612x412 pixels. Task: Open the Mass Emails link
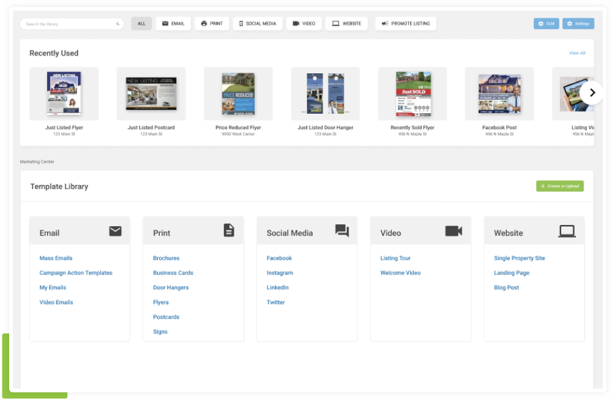pos(56,258)
